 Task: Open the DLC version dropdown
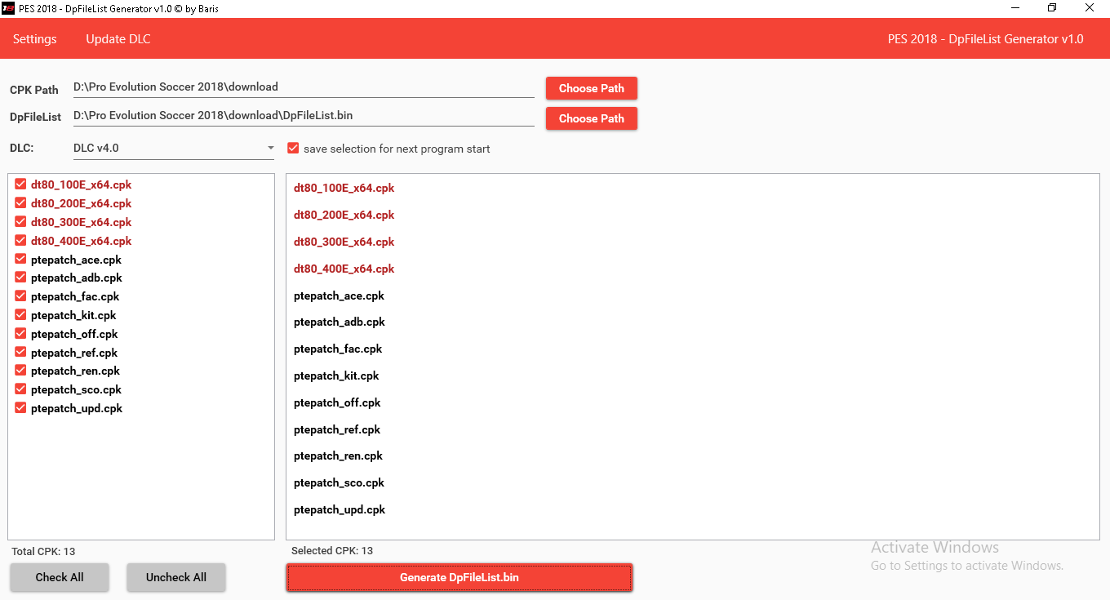coord(175,149)
